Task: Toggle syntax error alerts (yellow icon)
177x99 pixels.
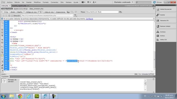Action: [2, 56]
